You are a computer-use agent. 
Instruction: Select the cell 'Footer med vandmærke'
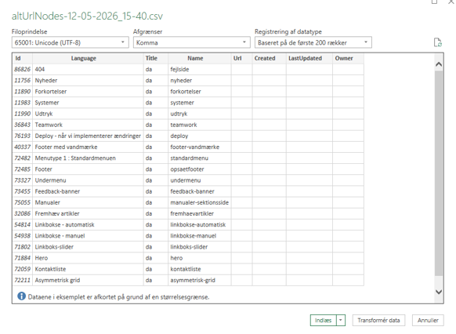coord(88,147)
